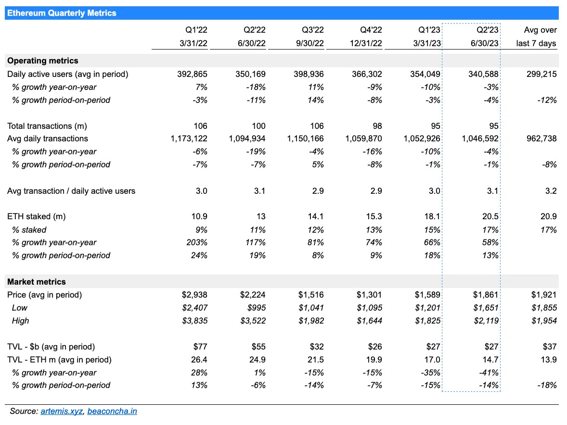This screenshot has height=425, width=567.
Task: Open the artemis.xyz source link
Action: (62, 411)
